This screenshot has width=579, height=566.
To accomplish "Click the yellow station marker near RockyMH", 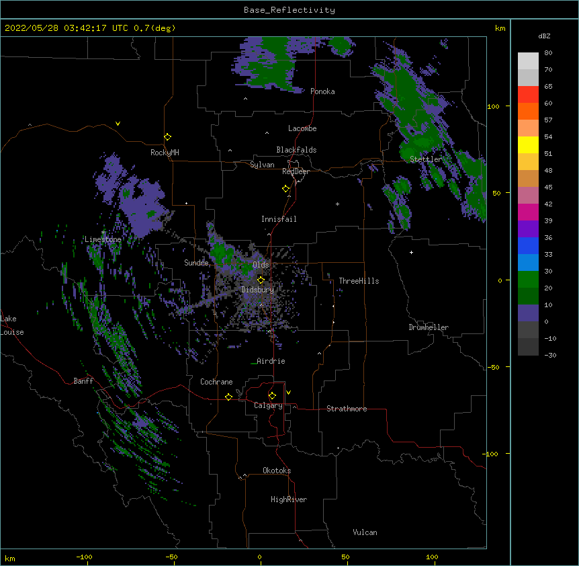I will pyautogui.click(x=167, y=137).
